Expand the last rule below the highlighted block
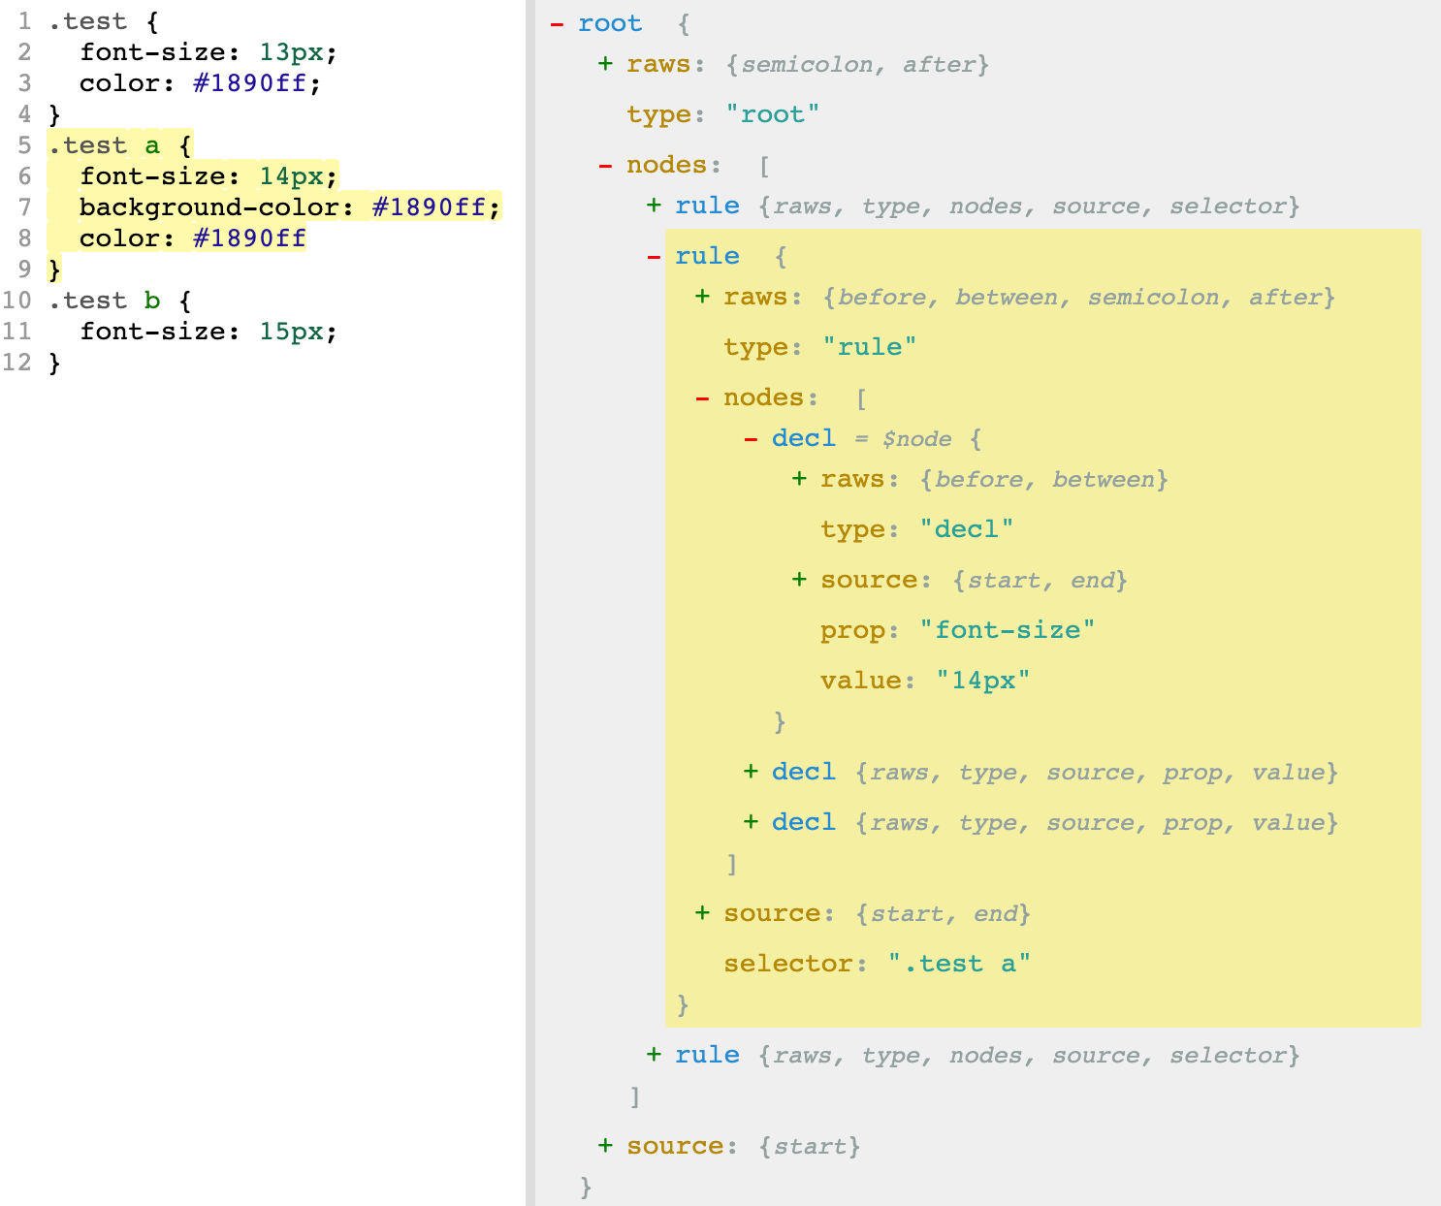Viewport: 1441px width, 1206px height. [x=654, y=1055]
